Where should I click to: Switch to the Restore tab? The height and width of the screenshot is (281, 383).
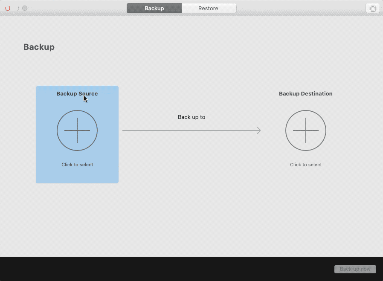(x=208, y=8)
